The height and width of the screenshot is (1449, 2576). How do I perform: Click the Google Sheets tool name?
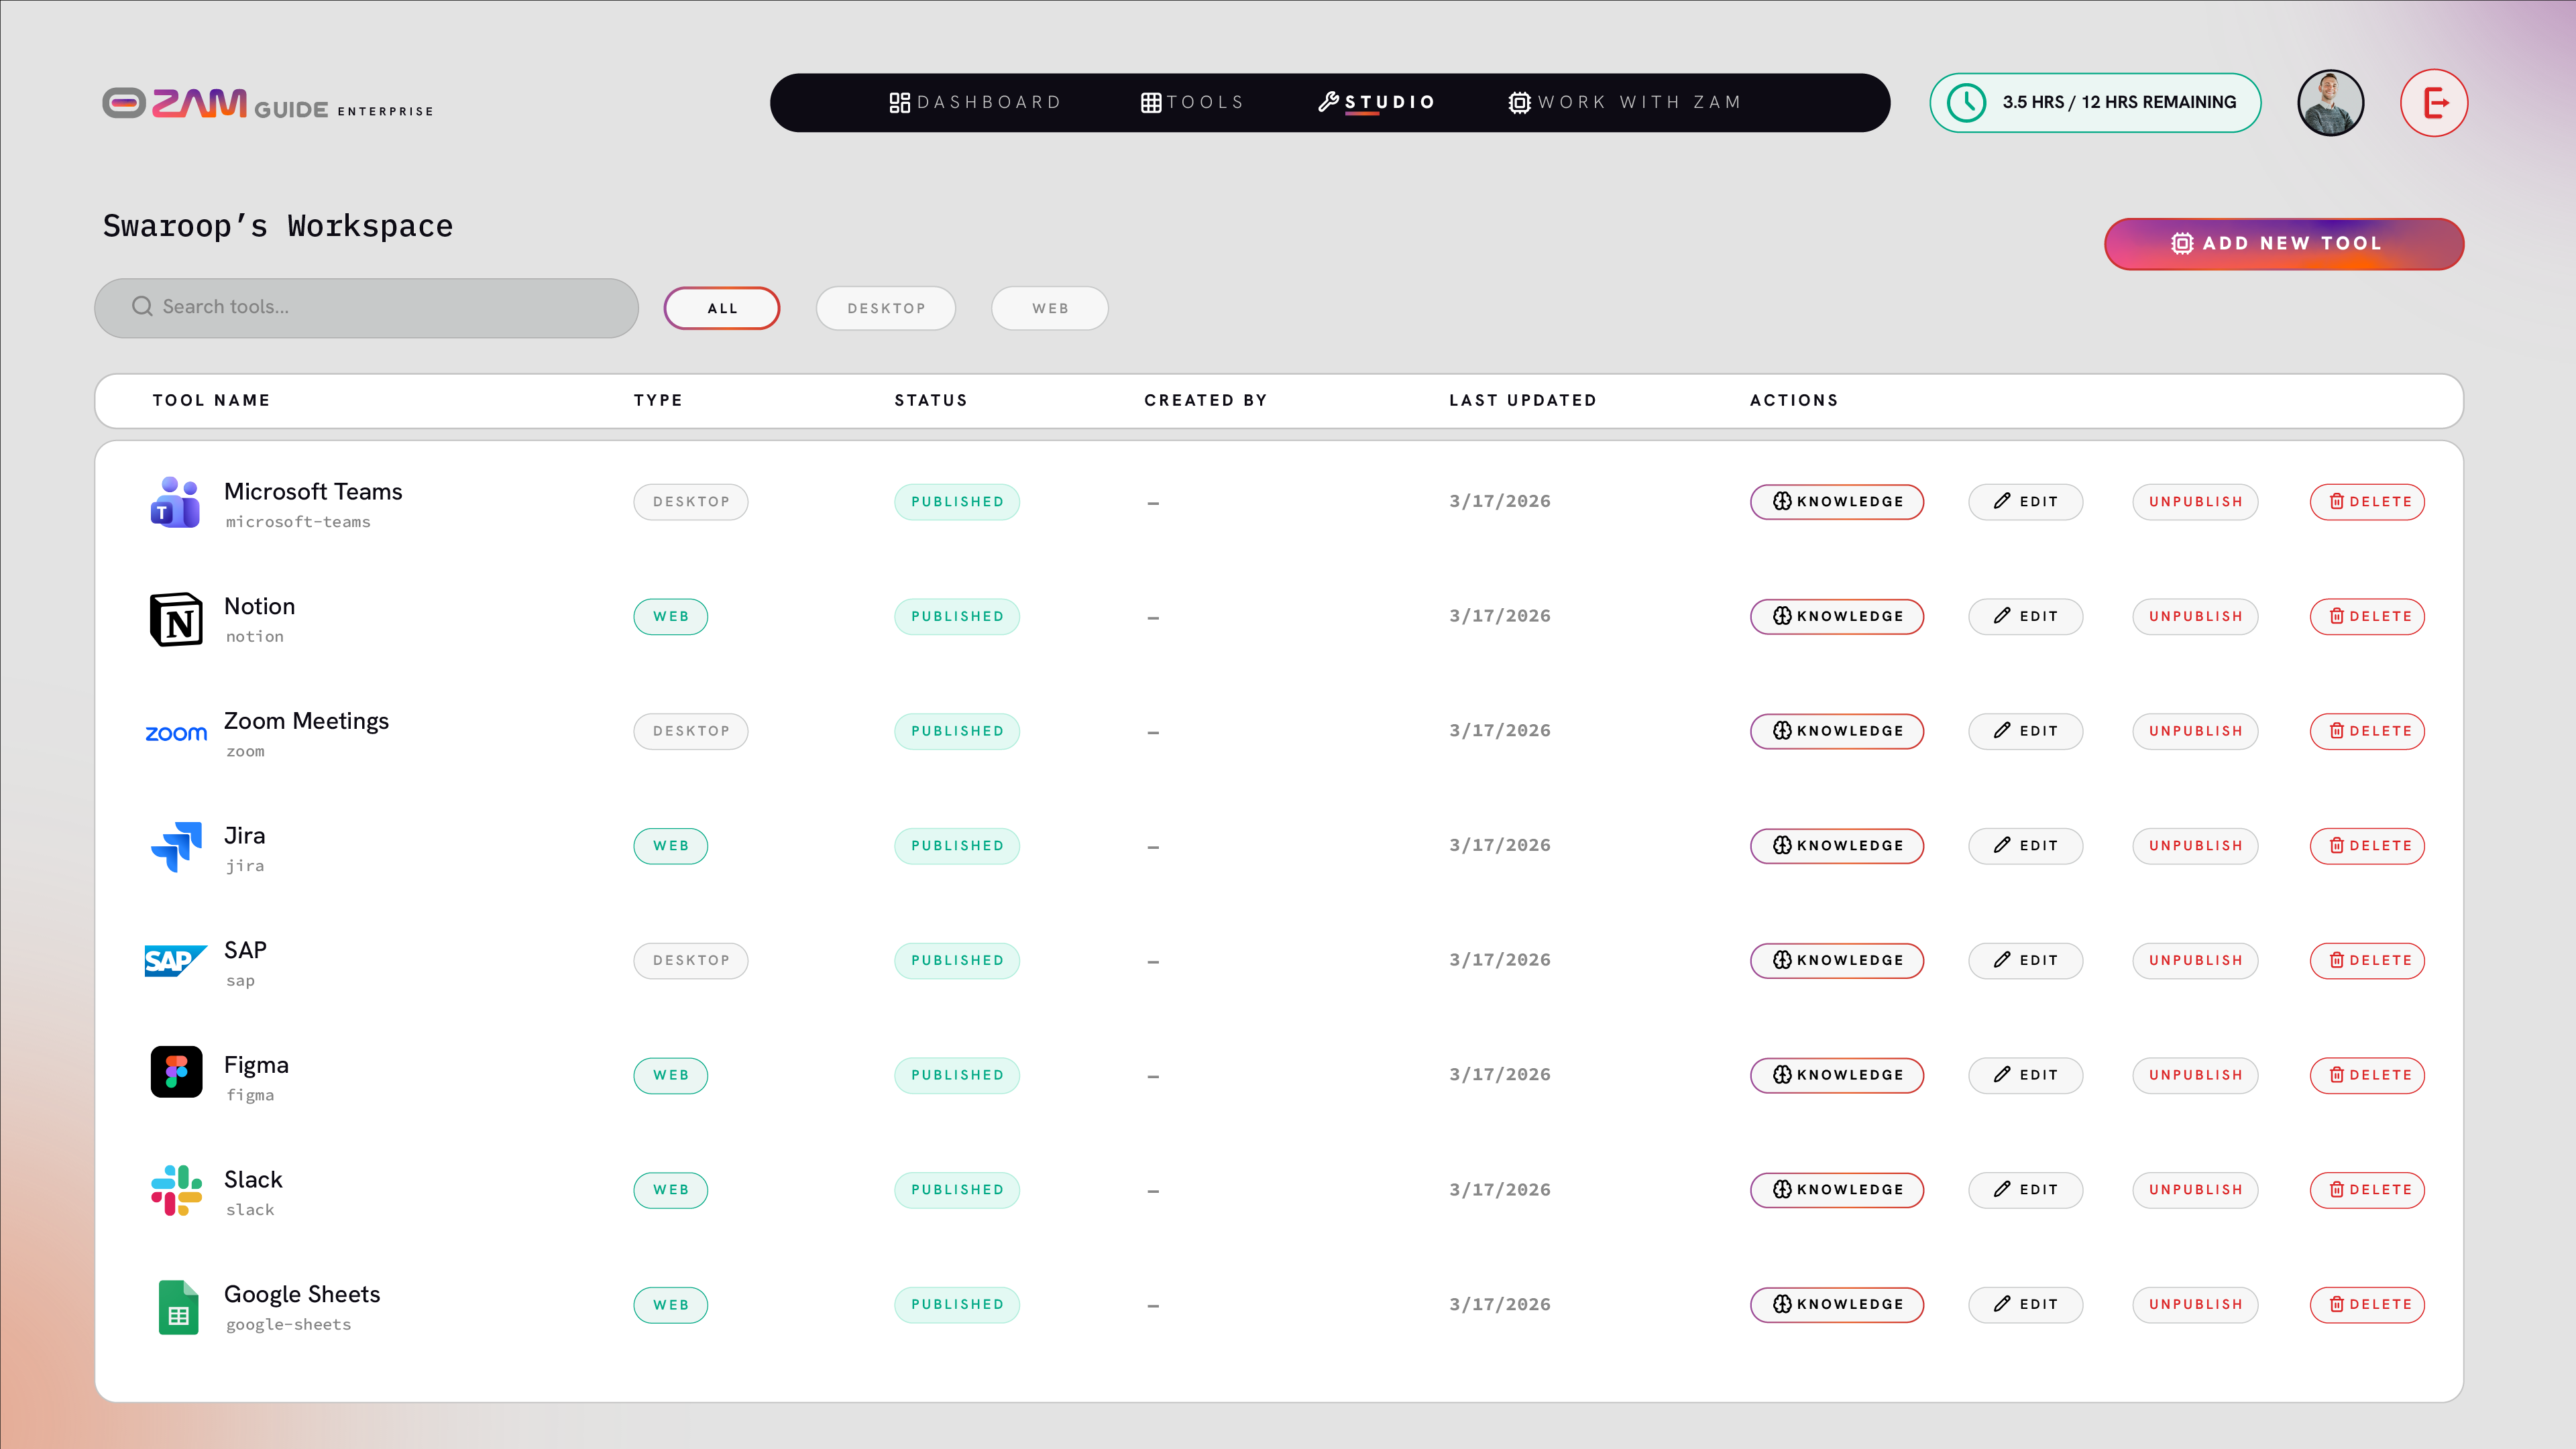coord(302,1294)
